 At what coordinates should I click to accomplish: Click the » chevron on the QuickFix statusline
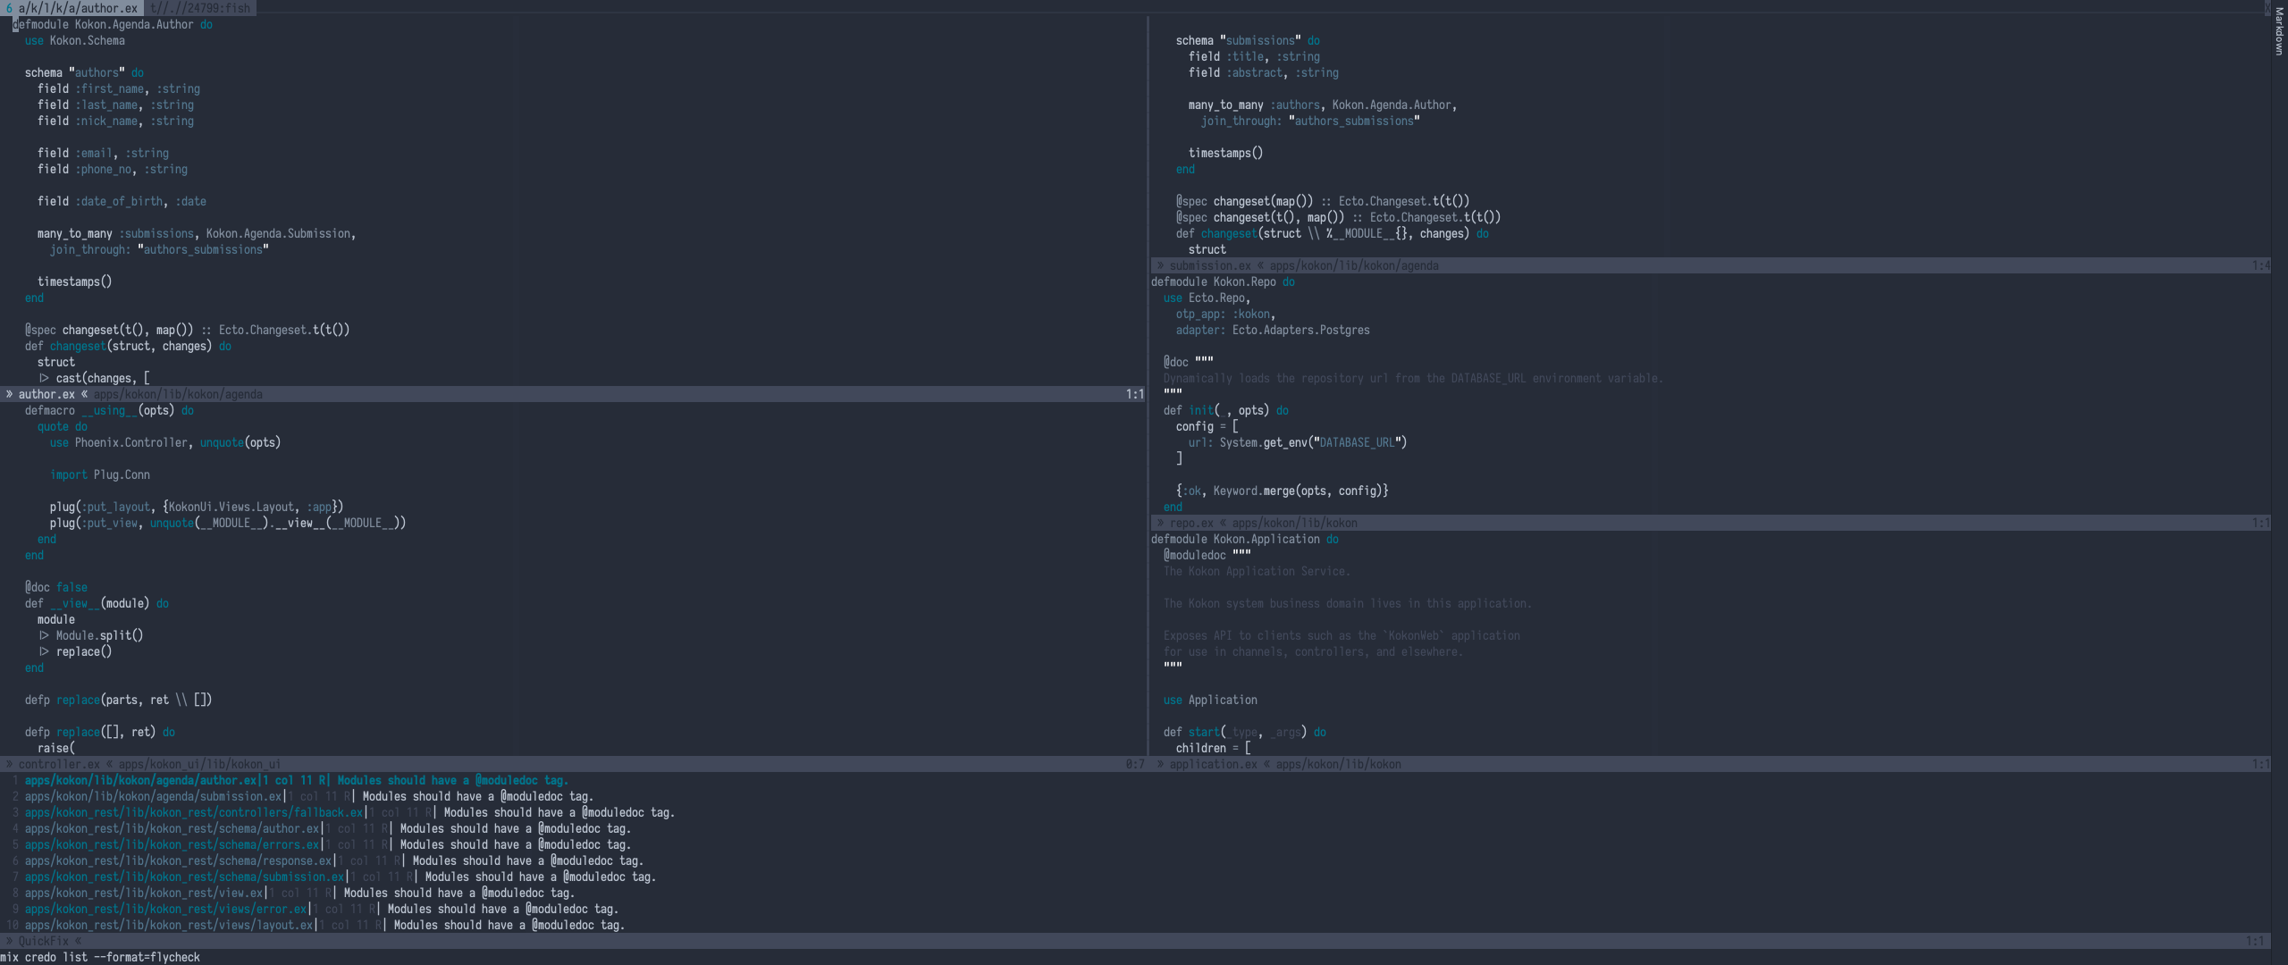point(9,940)
